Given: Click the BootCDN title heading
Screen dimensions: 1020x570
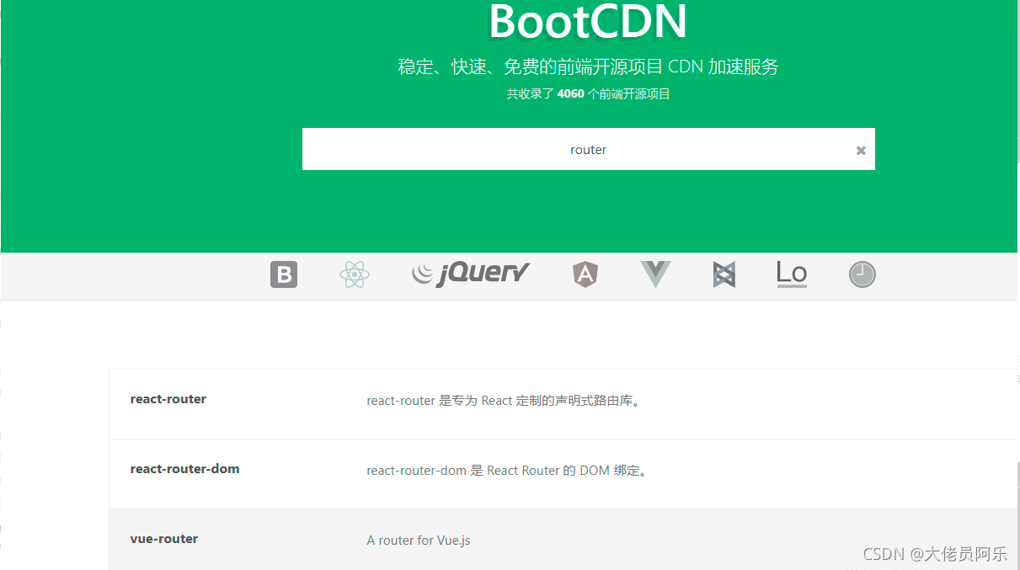Looking at the screenshot, I should 588,22.
